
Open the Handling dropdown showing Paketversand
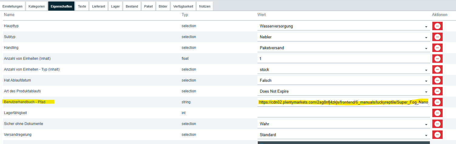343,48
